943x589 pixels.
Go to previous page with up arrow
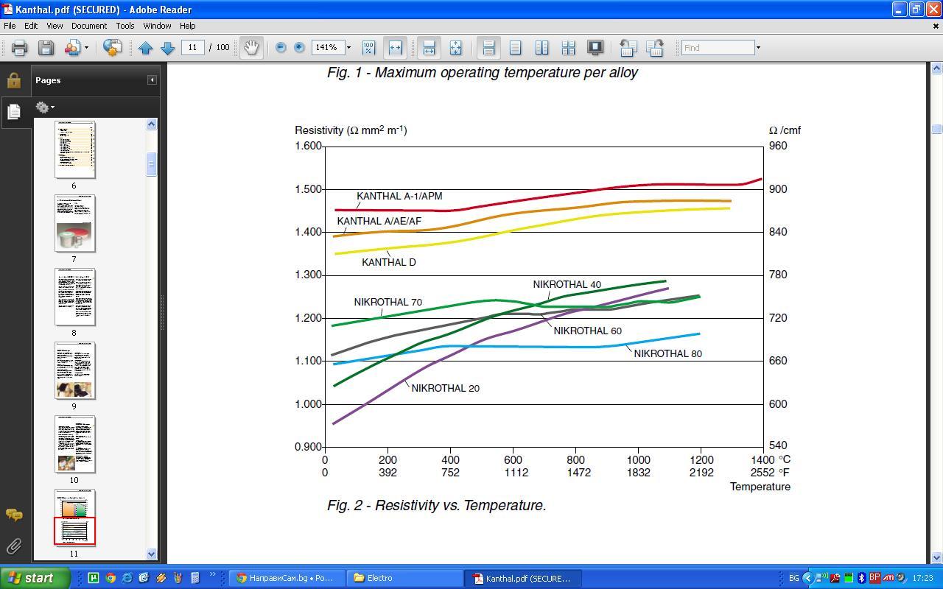click(x=145, y=48)
